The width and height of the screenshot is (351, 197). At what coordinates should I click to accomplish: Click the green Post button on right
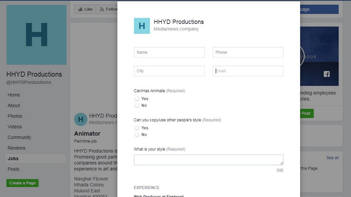click(x=307, y=113)
